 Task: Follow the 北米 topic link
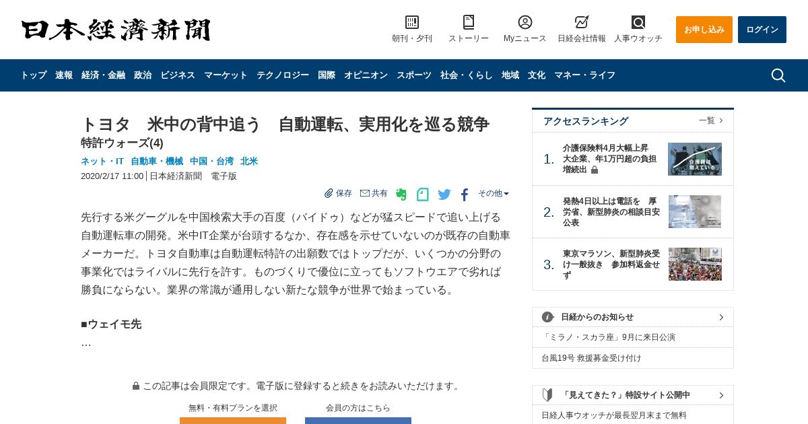[249, 162]
